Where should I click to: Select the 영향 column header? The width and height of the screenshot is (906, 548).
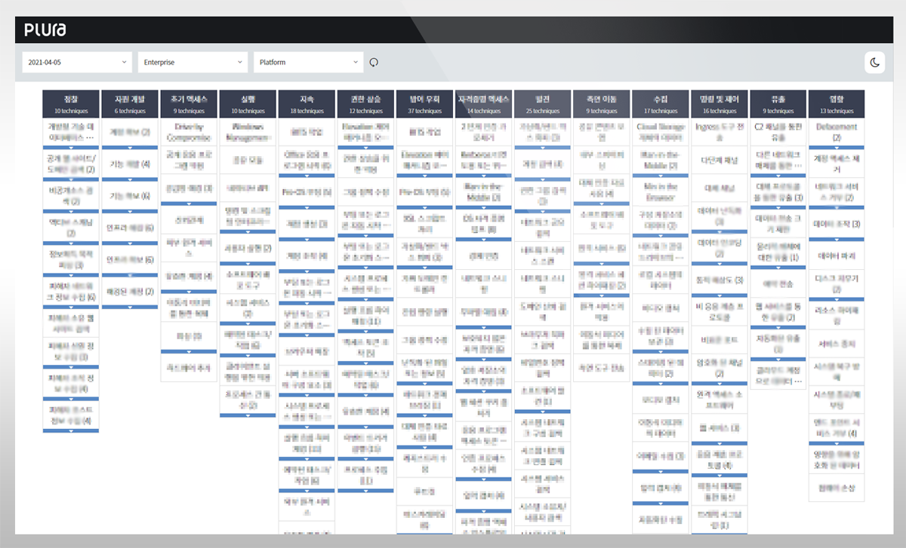click(x=837, y=104)
